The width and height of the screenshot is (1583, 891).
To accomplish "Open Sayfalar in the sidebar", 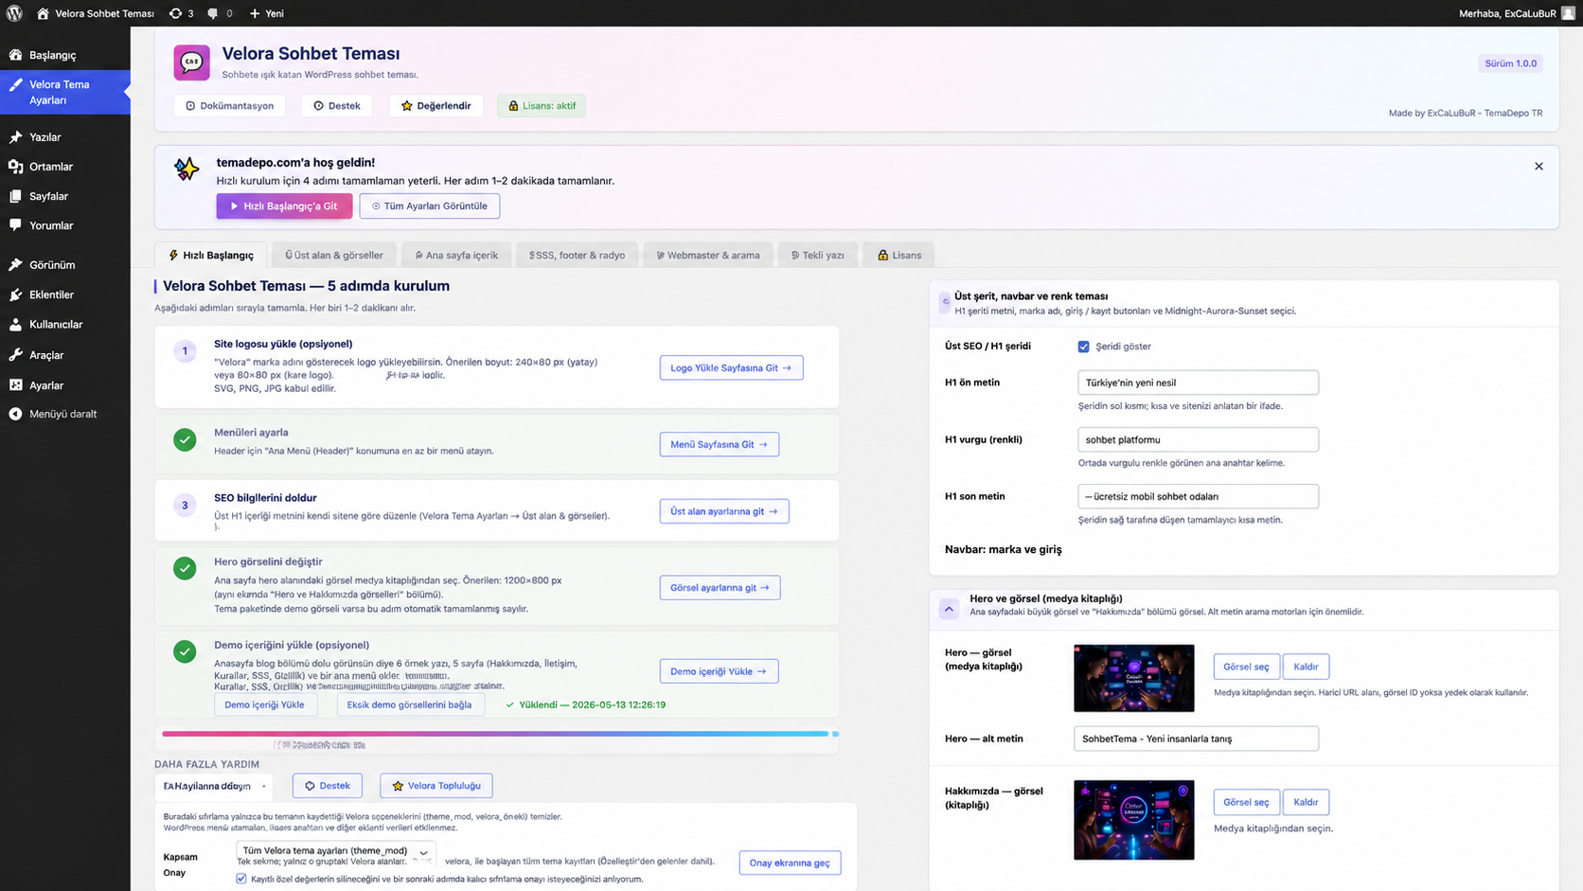I will (65, 196).
